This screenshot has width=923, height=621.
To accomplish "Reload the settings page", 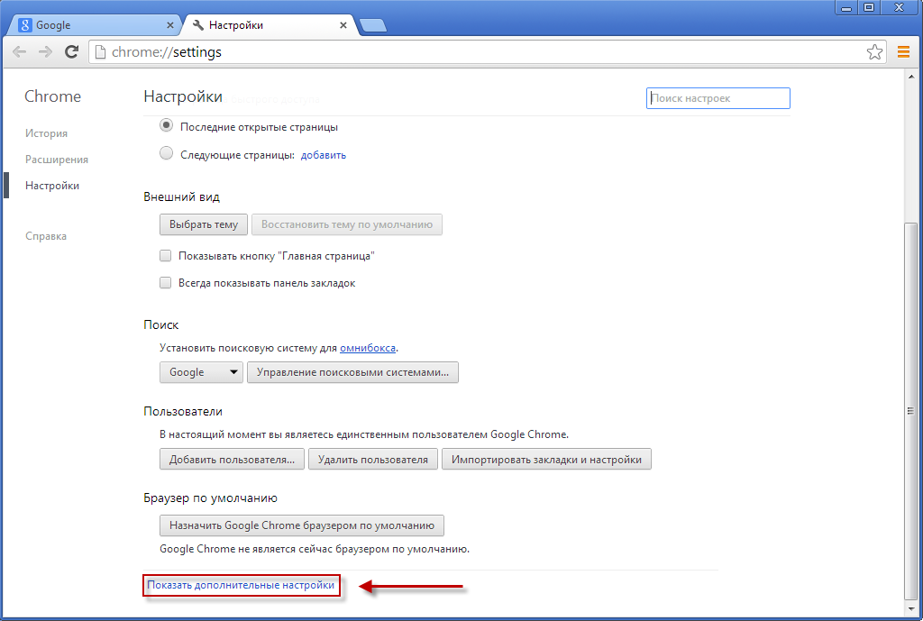I will pos(71,51).
